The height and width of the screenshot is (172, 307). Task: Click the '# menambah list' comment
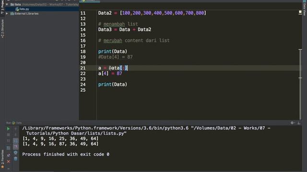pyautogui.click(x=118, y=24)
